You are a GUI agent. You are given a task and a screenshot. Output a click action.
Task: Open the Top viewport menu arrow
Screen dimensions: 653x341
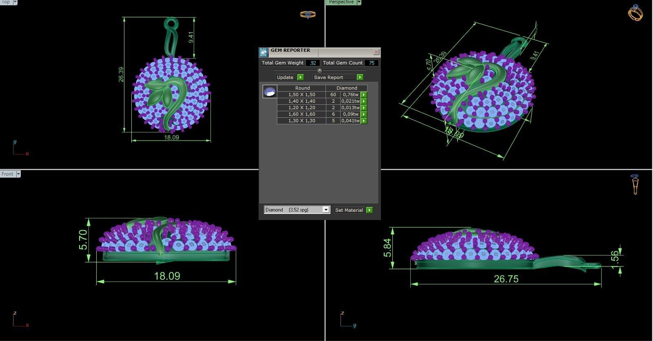15,2
